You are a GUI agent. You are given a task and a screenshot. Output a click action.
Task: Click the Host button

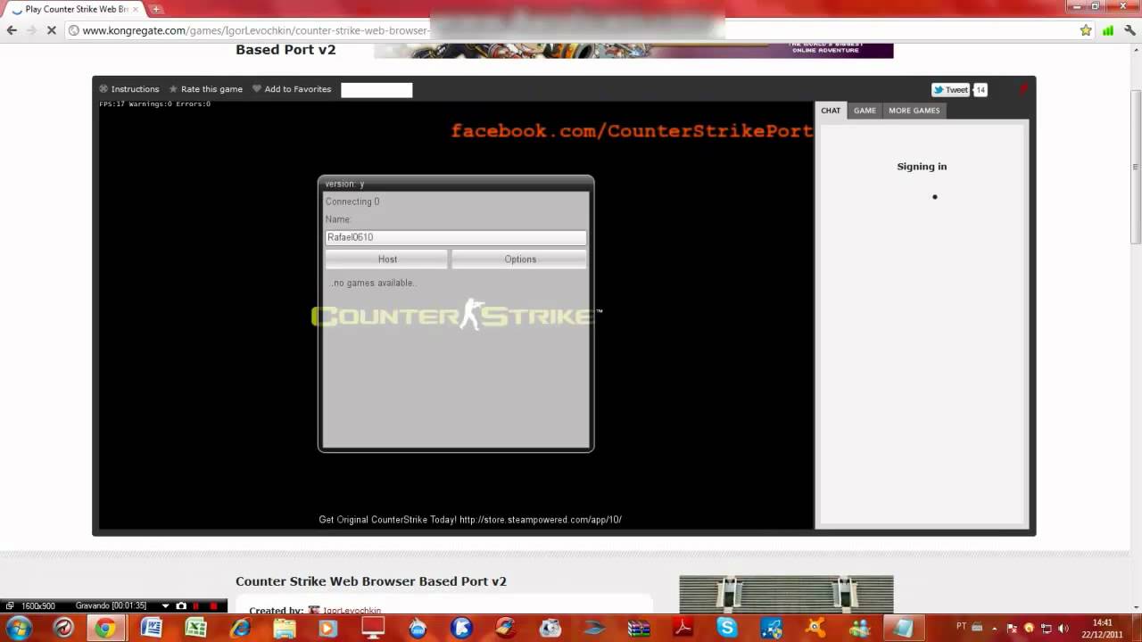tap(387, 259)
